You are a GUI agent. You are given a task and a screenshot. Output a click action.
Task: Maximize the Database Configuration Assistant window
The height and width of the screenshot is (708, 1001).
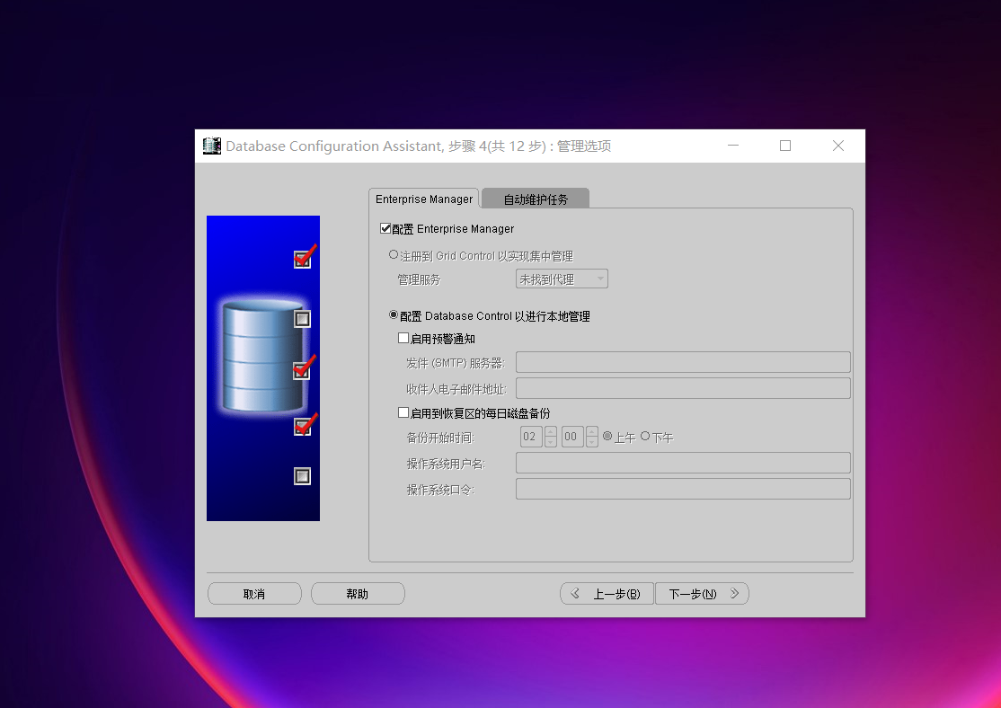[x=785, y=146]
